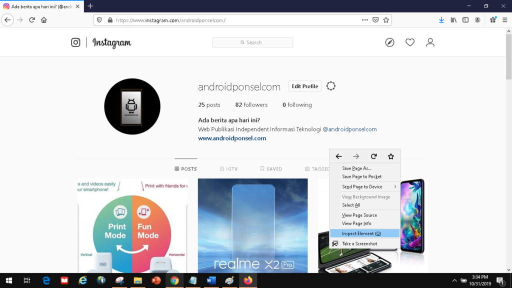Open the 0 following list
Viewport: 512px width, 288px height.
pos(297,105)
